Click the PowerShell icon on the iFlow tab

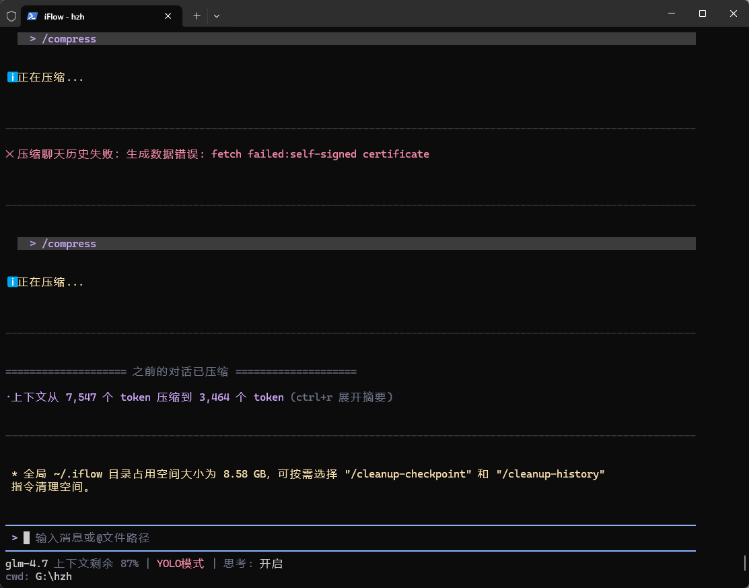coord(32,15)
